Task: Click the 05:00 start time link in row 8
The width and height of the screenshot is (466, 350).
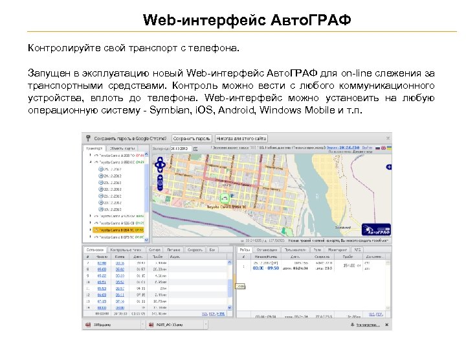Action: (102, 270)
